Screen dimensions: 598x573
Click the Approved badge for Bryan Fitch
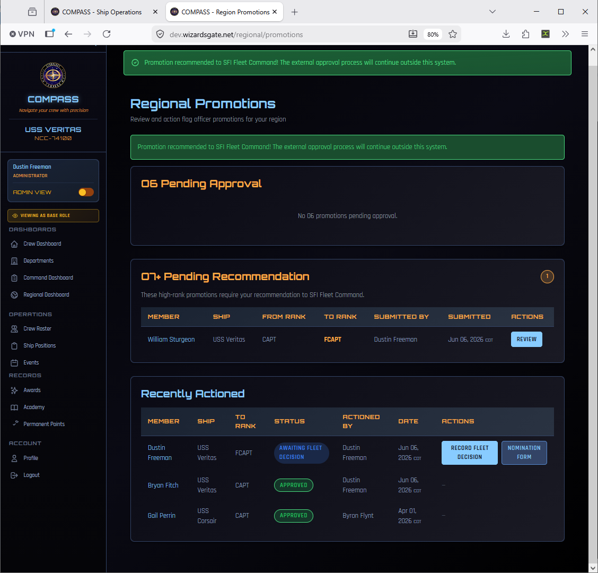click(x=294, y=485)
